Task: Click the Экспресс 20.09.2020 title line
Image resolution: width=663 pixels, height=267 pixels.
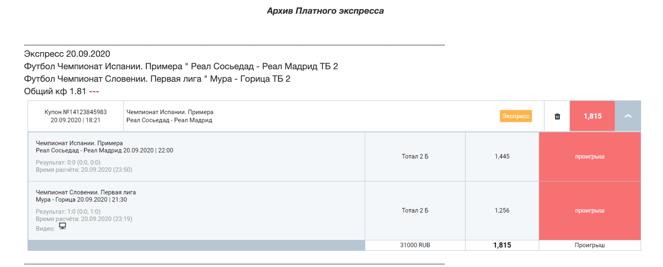Action: 67,54
